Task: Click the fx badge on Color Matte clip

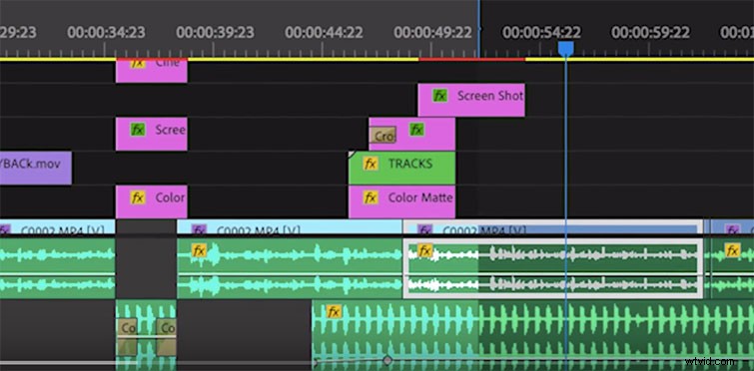Action: [x=370, y=197]
